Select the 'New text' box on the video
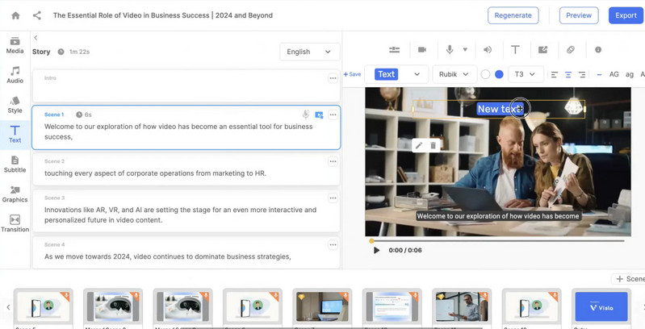Screen dimensions: 645x329 point(499,109)
